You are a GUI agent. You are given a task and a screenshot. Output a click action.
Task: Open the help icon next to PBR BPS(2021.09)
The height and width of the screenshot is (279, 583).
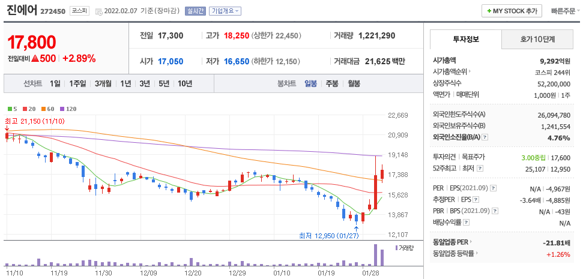(x=495, y=211)
